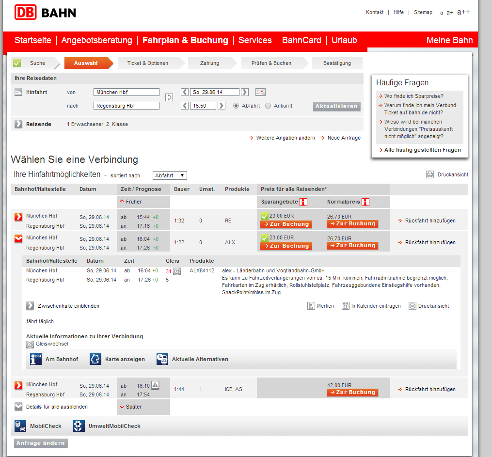This screenshot has width=492, height=457.
Task: Show intermediate stops (Zwischenhalte einblenden)
Action: (x=30, y=305)
